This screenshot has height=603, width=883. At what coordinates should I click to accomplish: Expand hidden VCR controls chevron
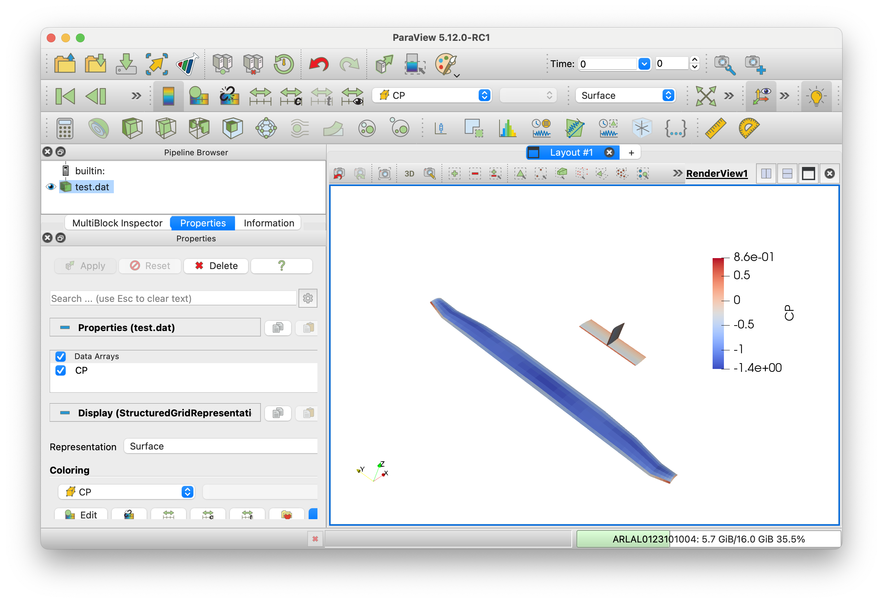[x=136, y=96]
